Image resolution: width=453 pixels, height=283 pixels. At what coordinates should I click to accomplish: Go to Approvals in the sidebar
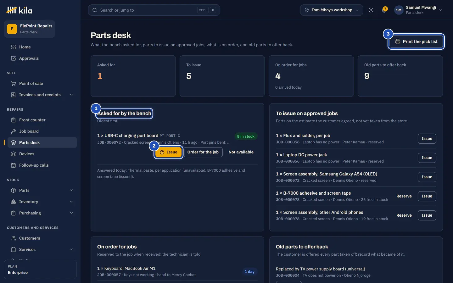pyautogui.click(x=42, y=58)
